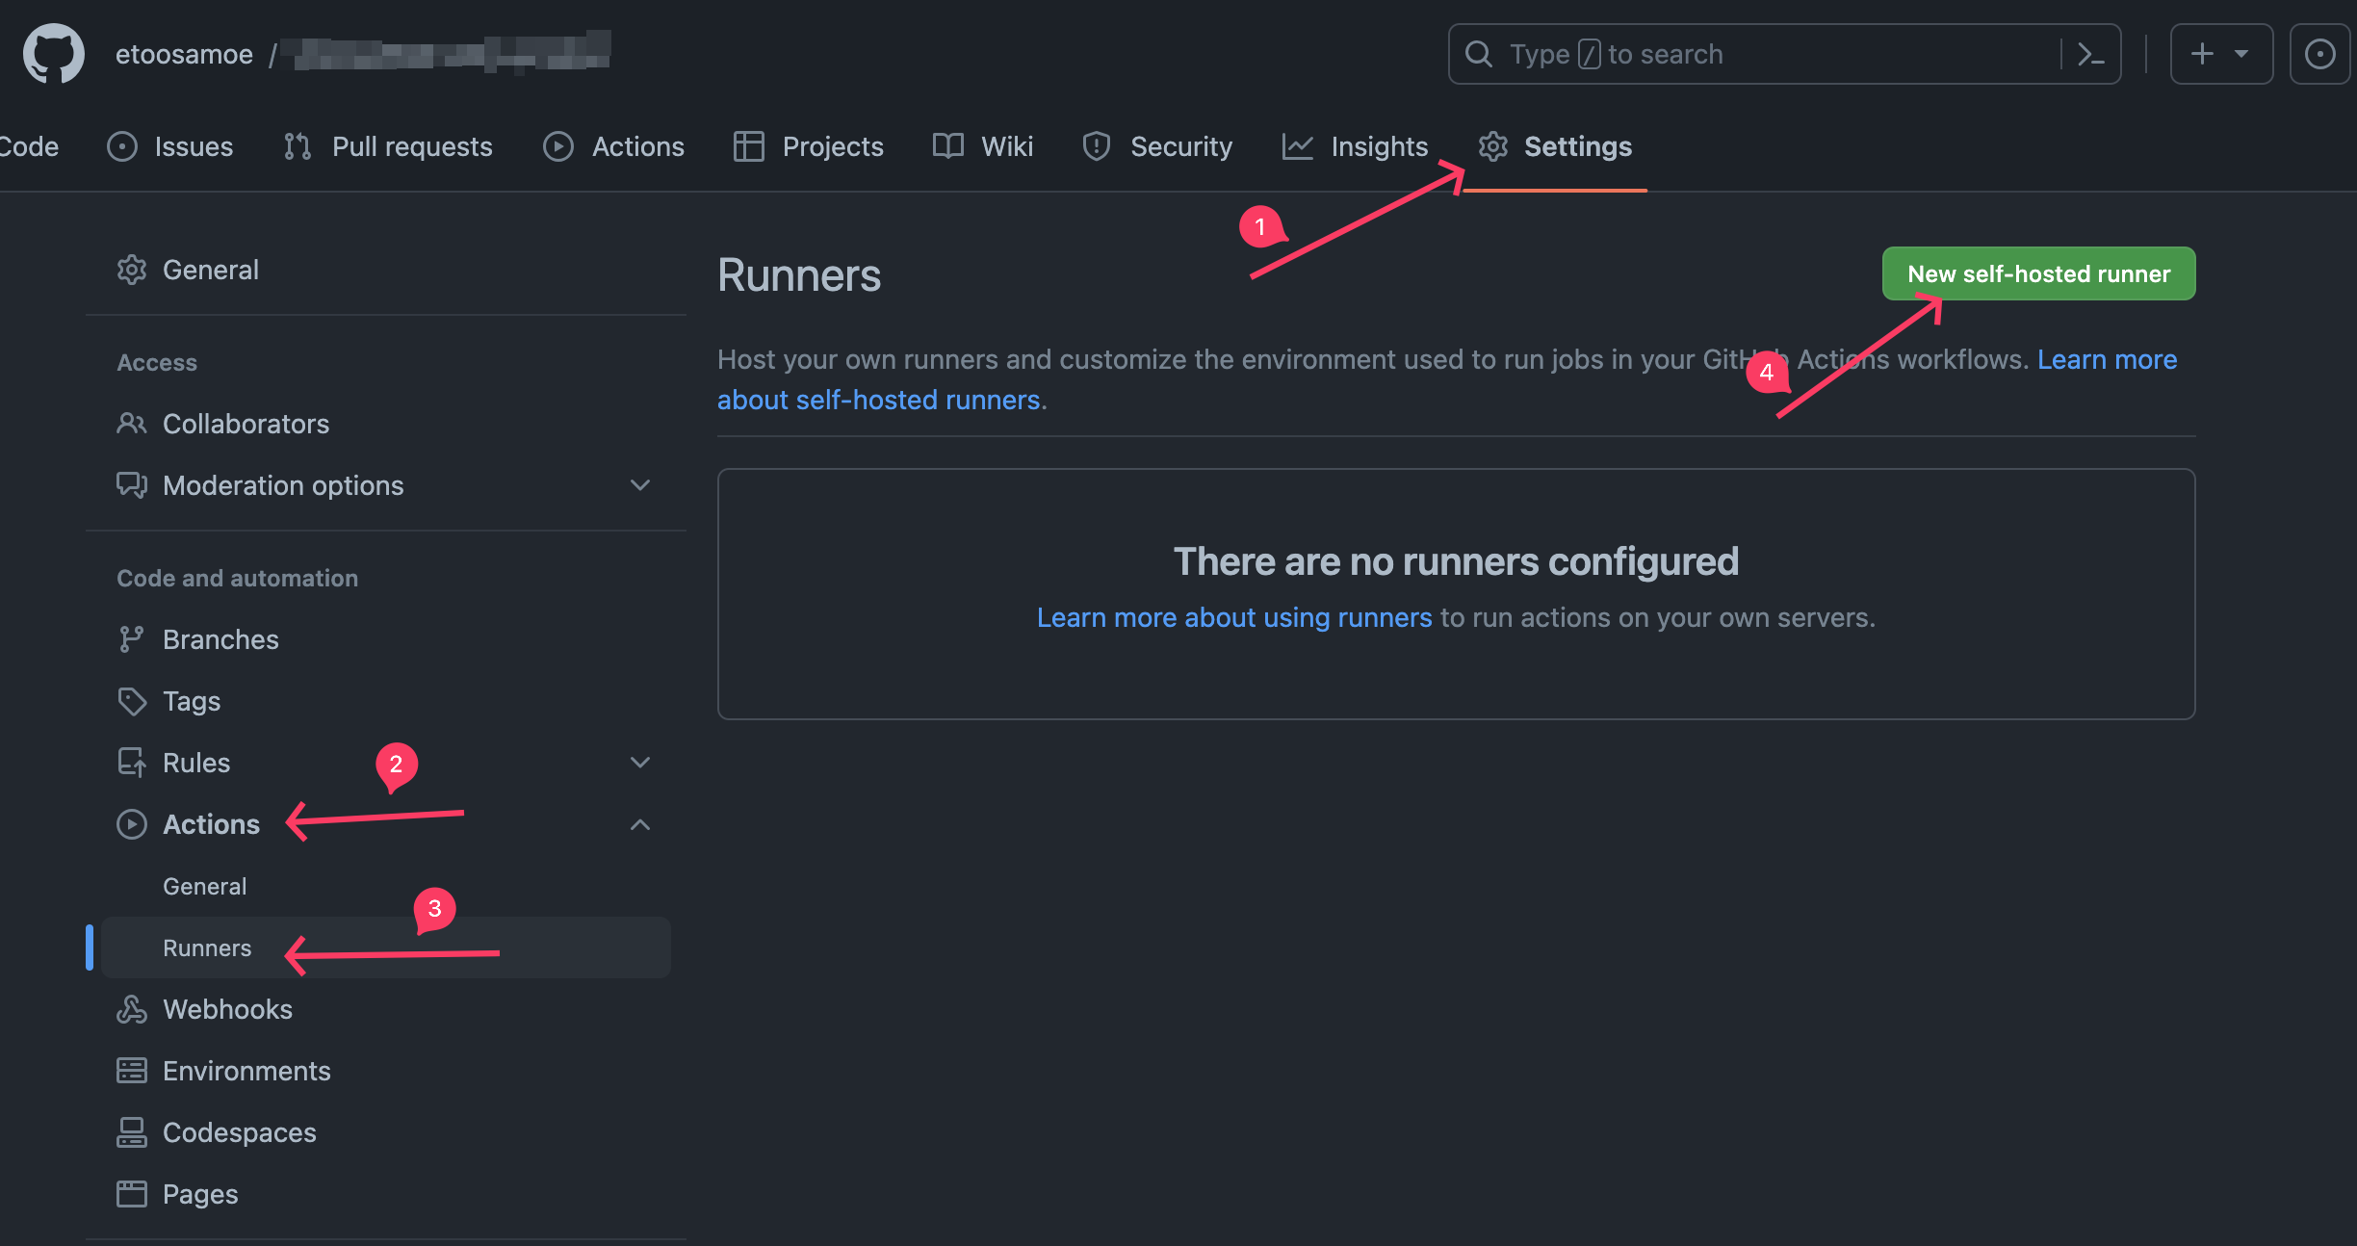Click the Environments sidebar icon
The height and width of the screenshot is (1246, 2357).
pos(132,1071)
